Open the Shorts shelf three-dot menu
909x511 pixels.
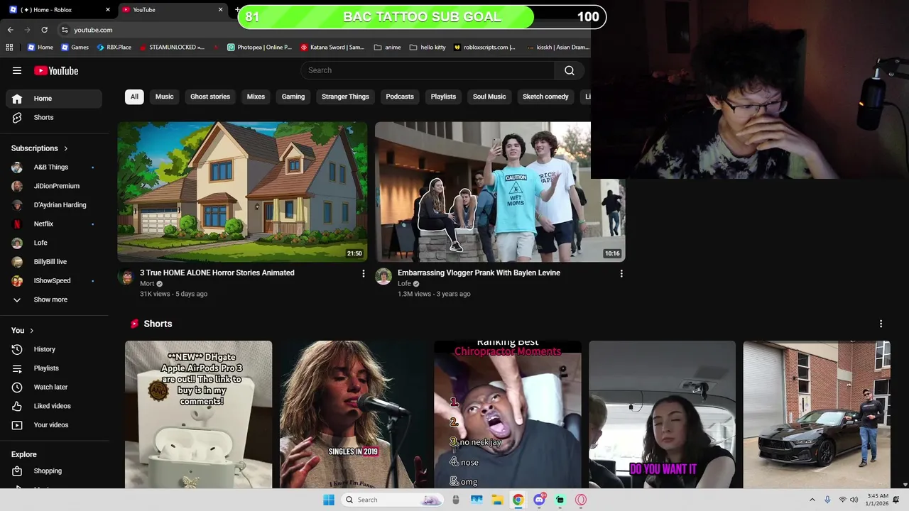(x=881, y=324)
